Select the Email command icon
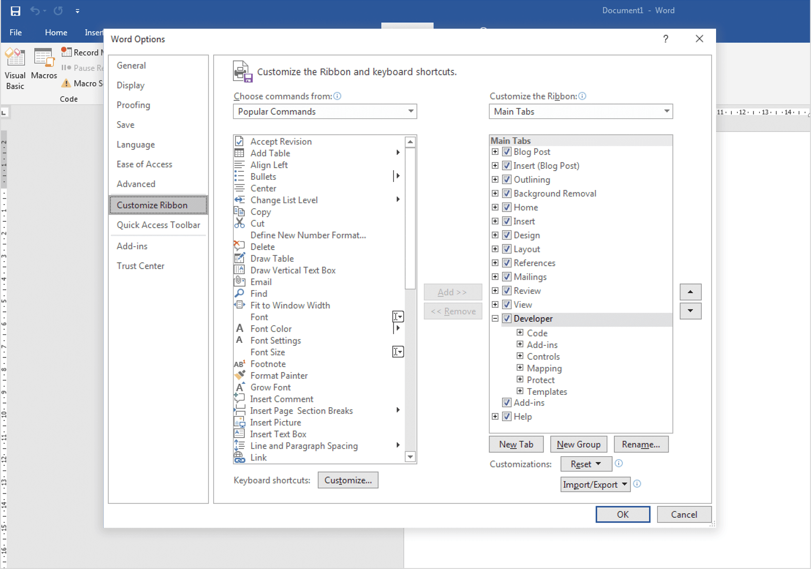This screenshot has height=569, width=811. [239, 282]
